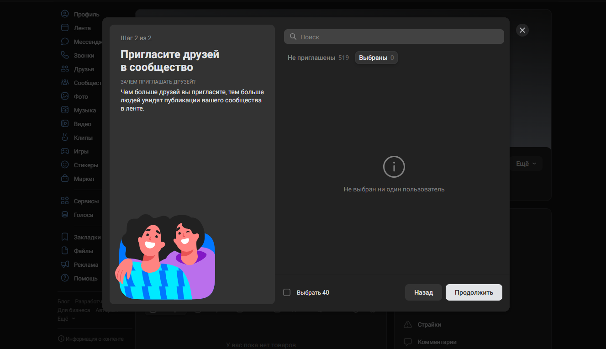This screenshot has height=349, width=606.
Task: Click the magnifier icon in the search field
Action: point(294,37)
